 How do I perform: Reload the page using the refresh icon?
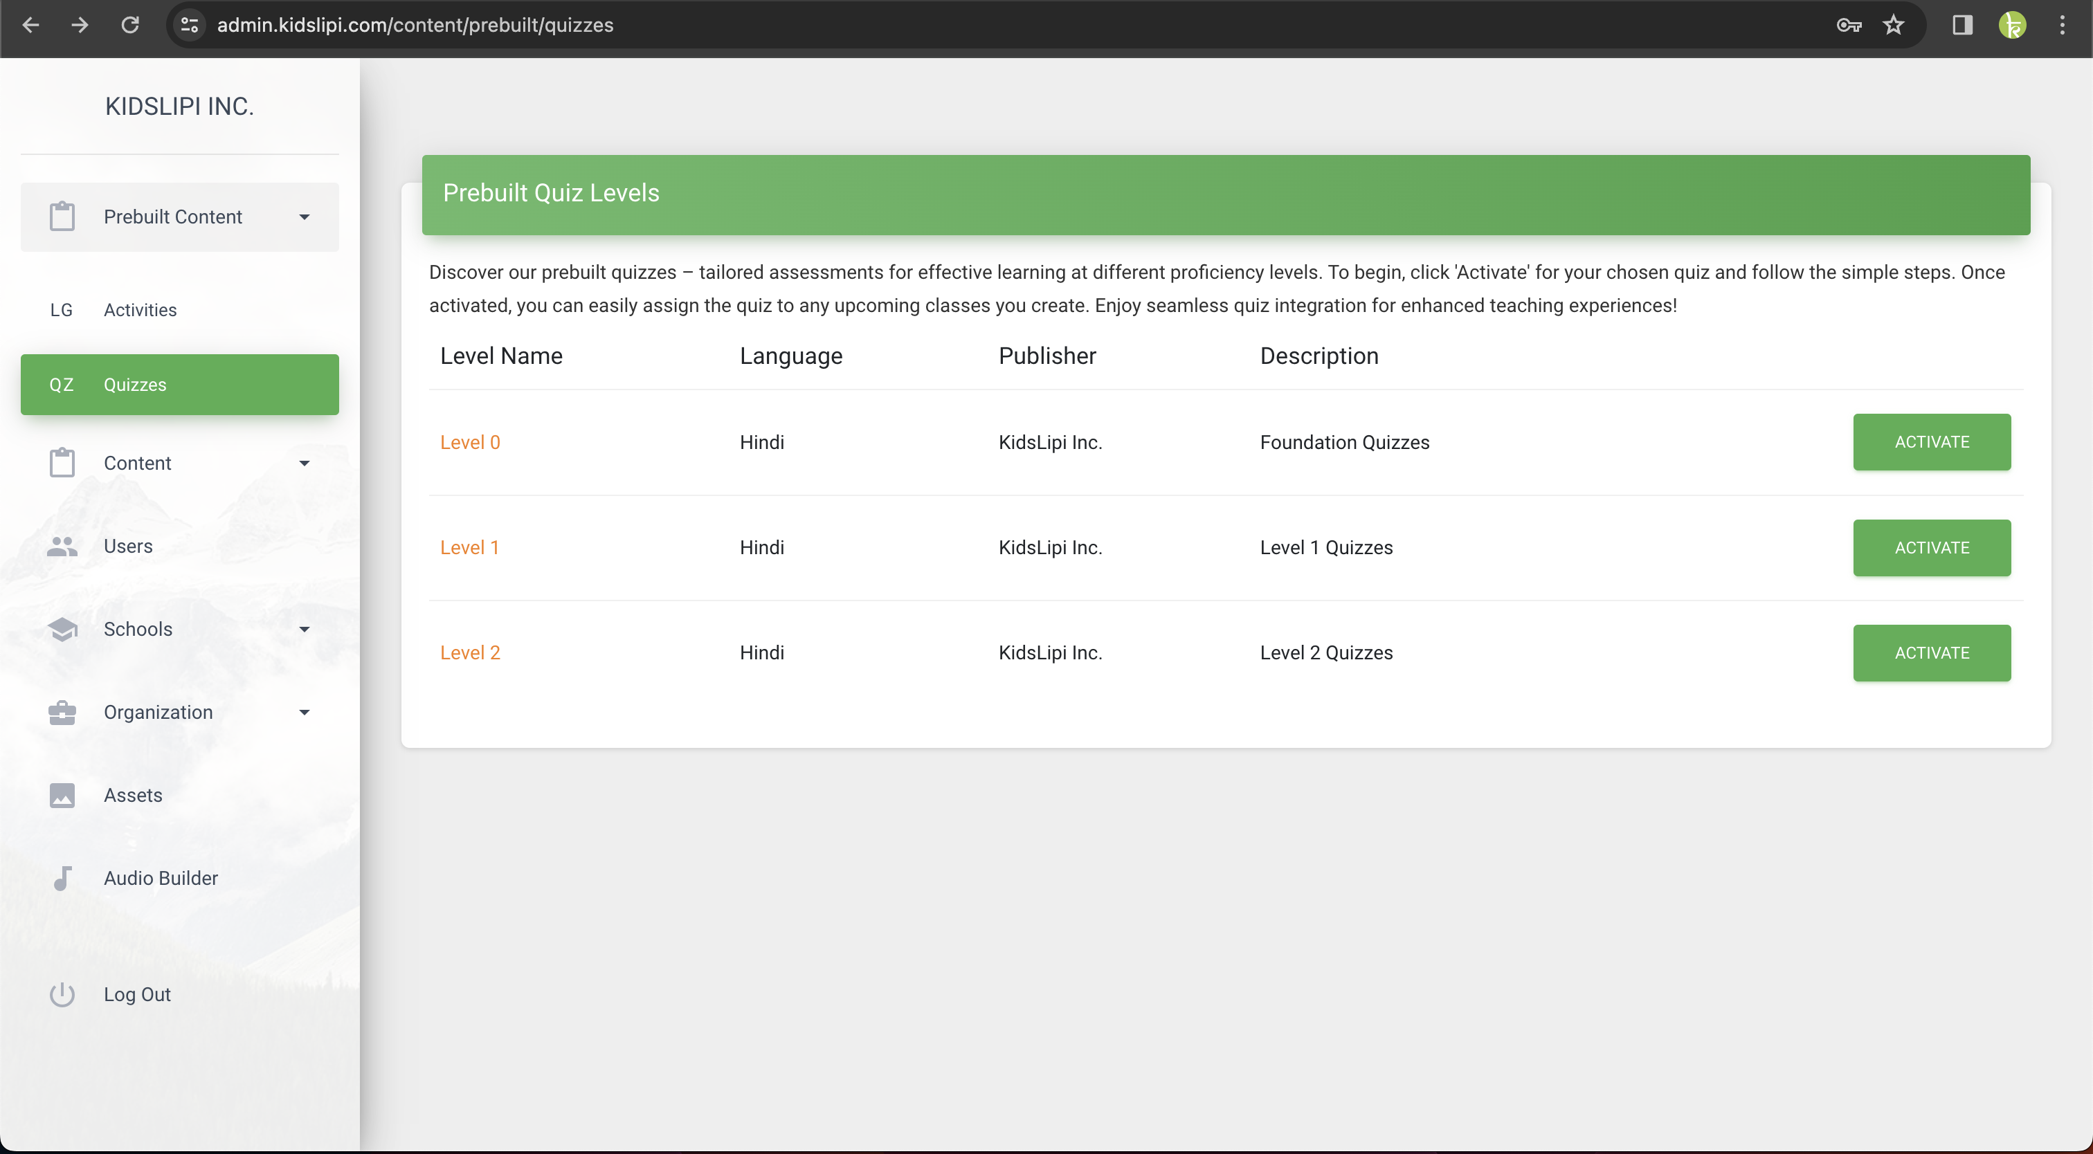[130, 25]
